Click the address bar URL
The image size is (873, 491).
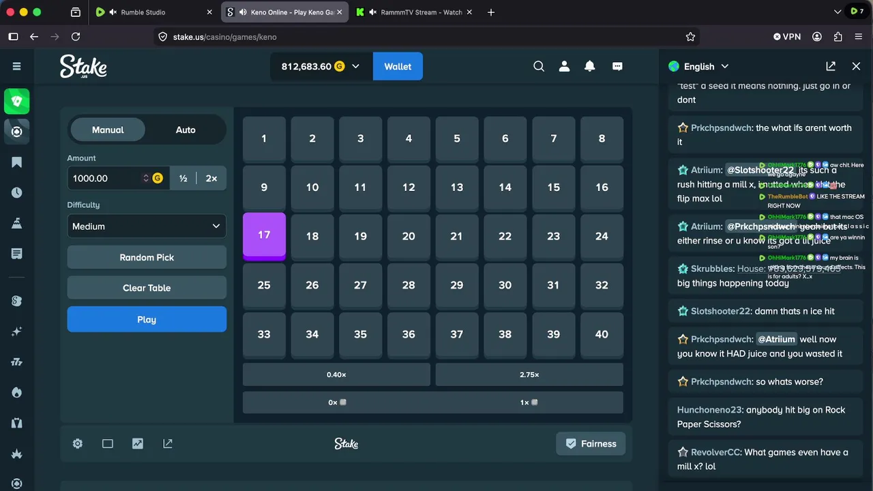pyautogui.click(x=224, y=37)
